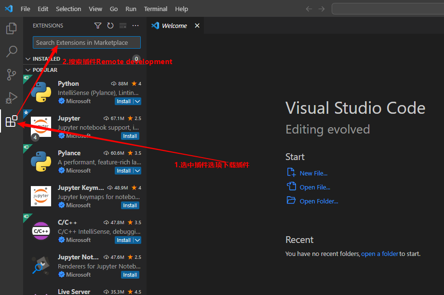
Task: Click the C/C++ extension logo
Action: pos(41,231)
